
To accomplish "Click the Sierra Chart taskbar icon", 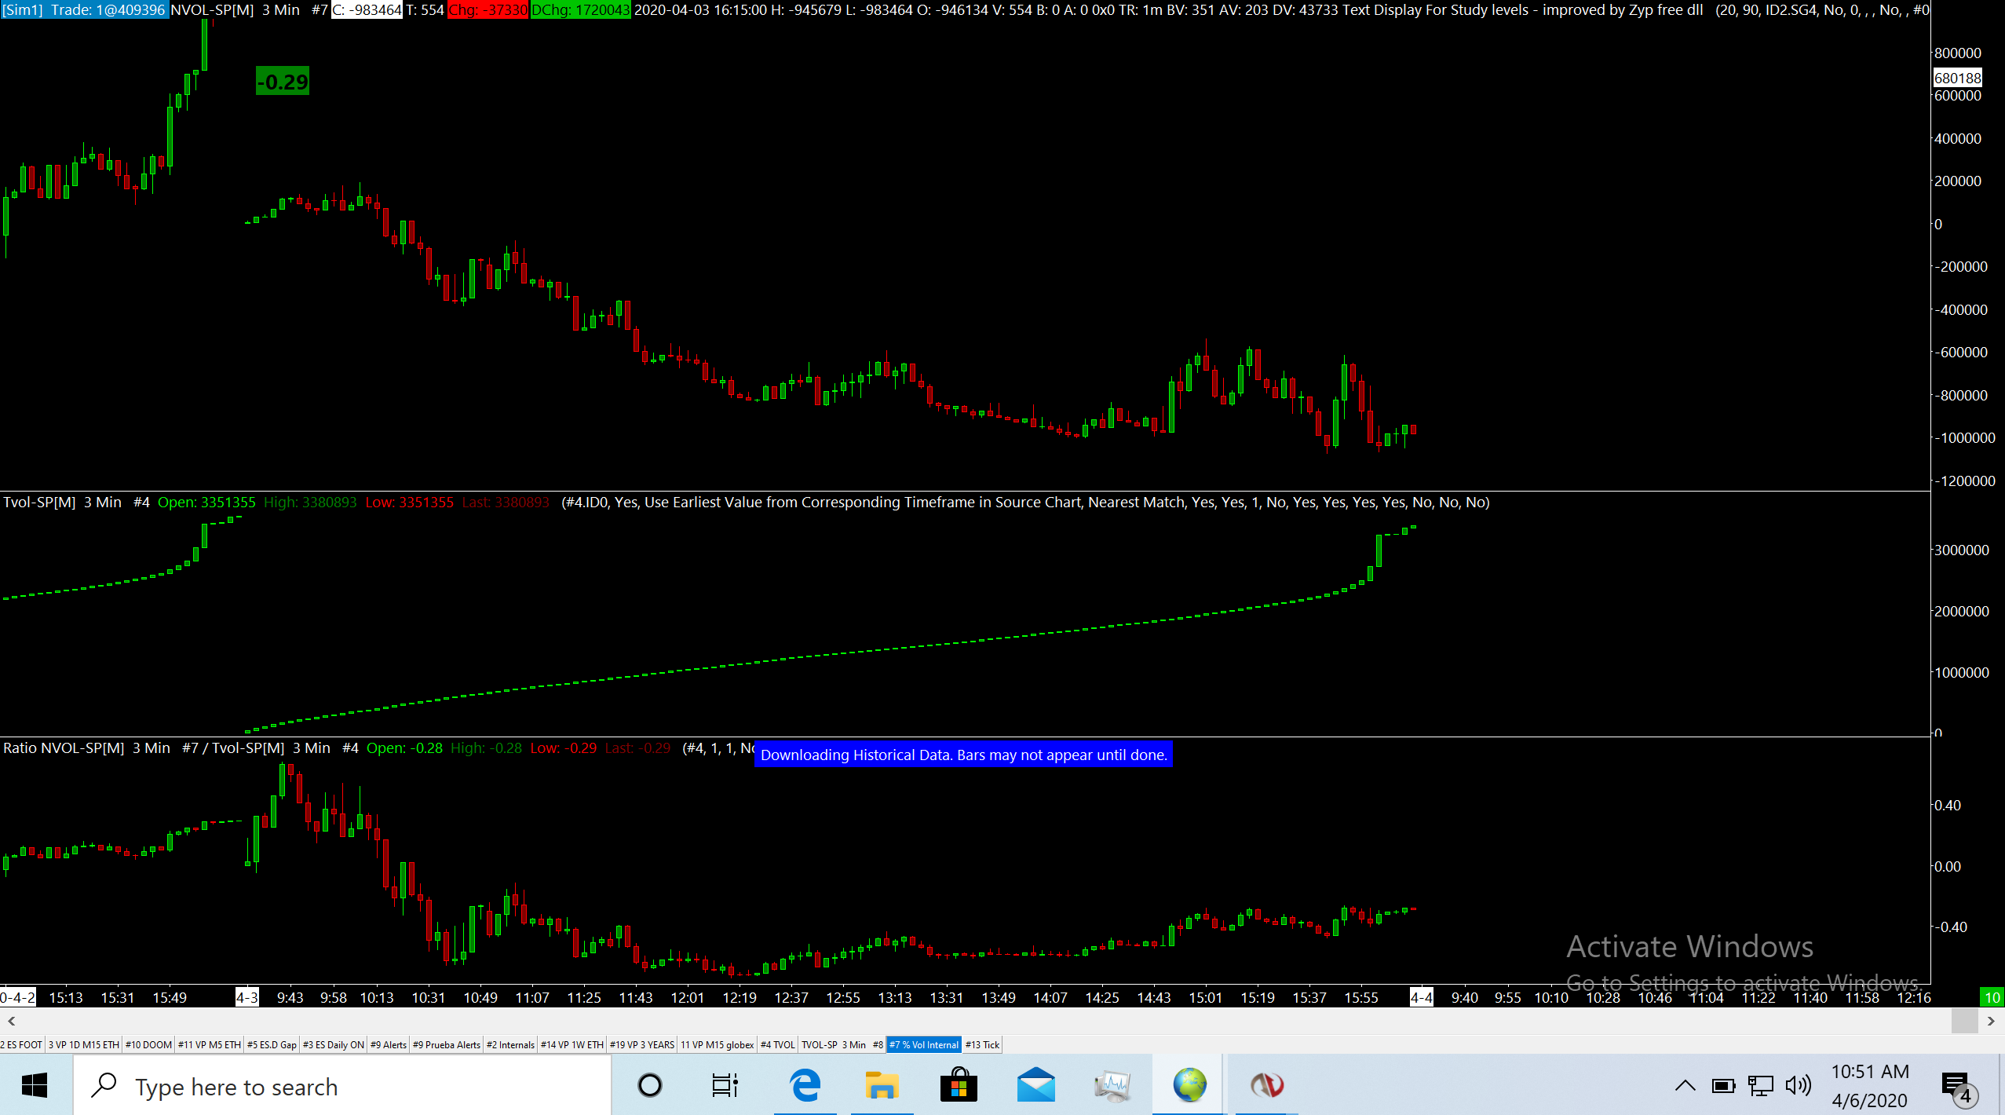I will click(1266, 1086).
